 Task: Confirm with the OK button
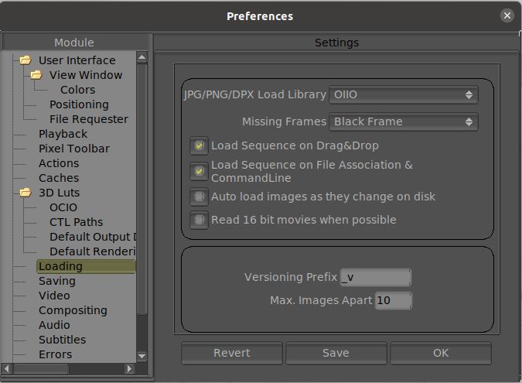[441, 353]
